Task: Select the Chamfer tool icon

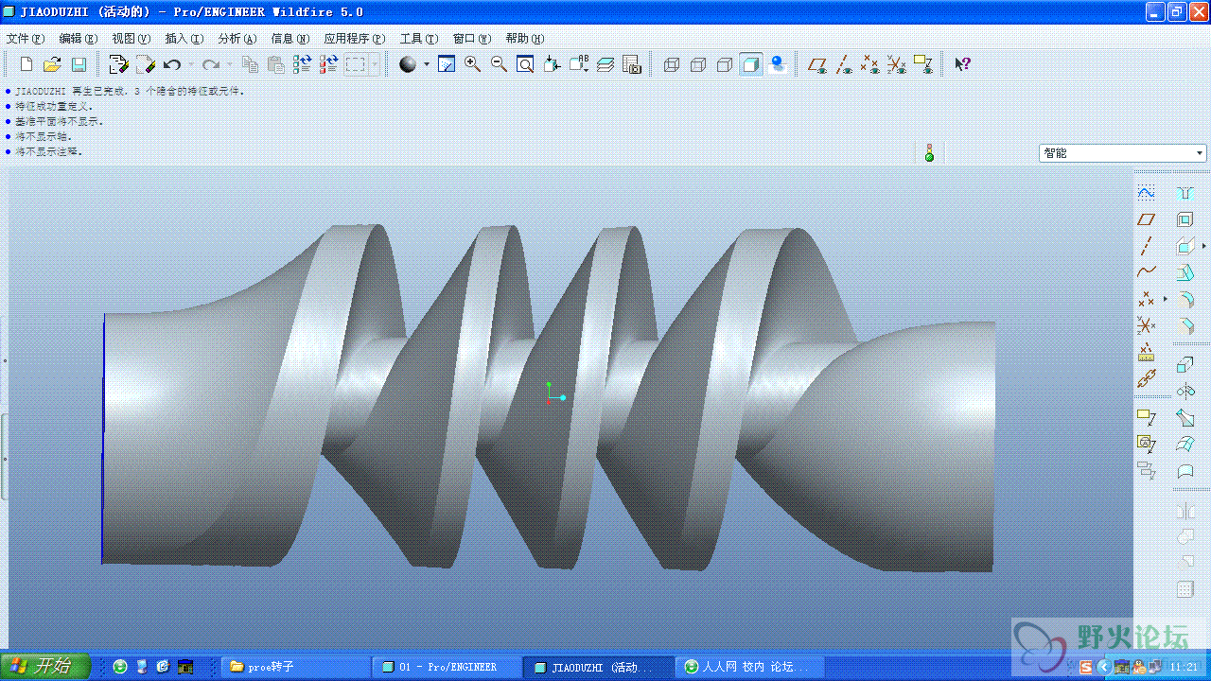Action: pyautogui.click(x=1185, y=326)
